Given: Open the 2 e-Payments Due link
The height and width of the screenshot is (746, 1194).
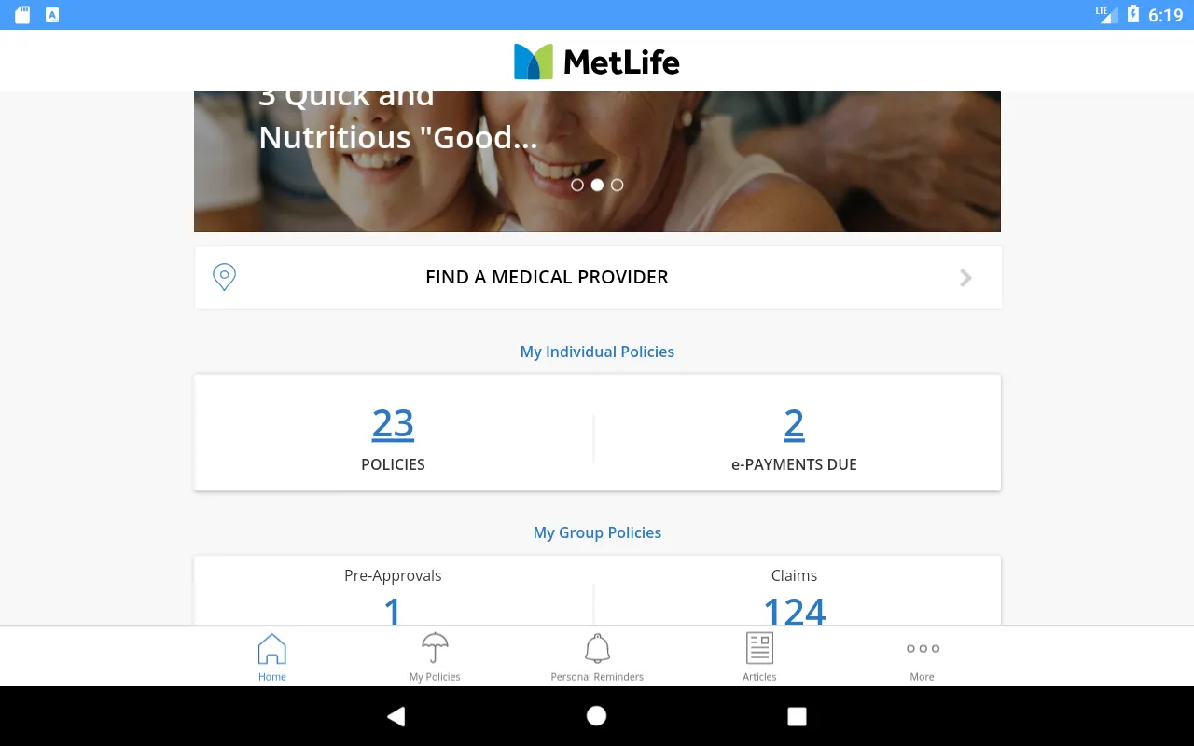Looking at the screenshot, I should (x=794, y=424).
